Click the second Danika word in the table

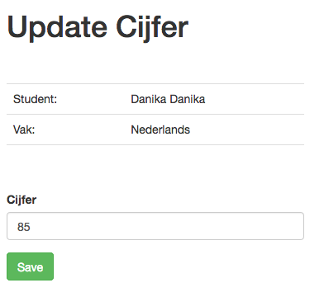(188, 99)
